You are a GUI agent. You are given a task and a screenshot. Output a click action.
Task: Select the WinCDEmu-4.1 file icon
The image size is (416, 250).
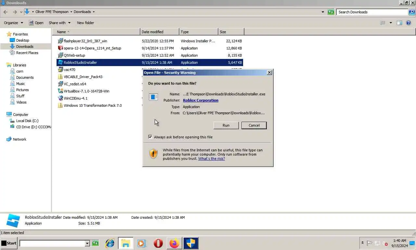(60, 98)
